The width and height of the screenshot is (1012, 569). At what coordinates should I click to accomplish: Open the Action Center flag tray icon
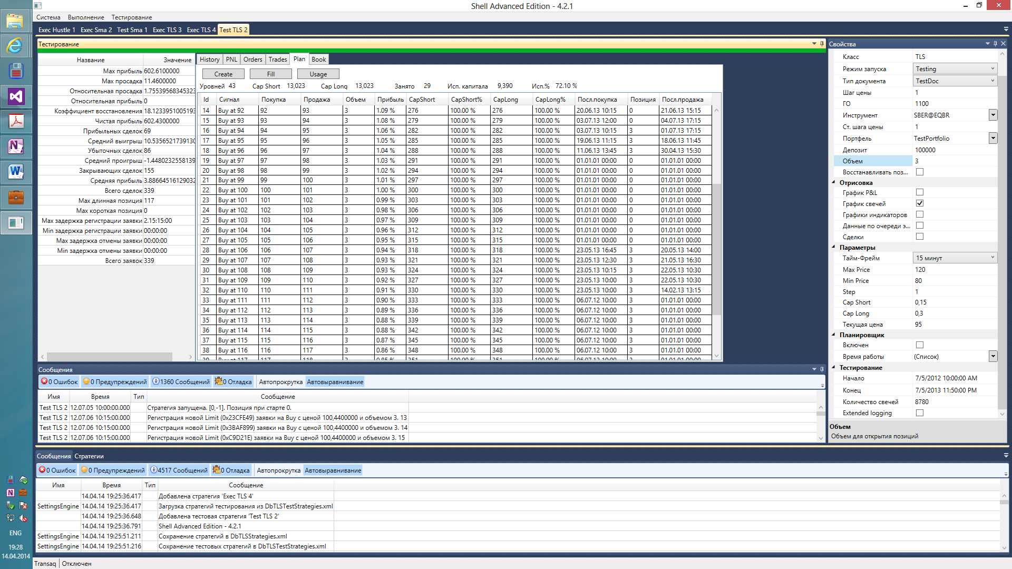point(23,505)
